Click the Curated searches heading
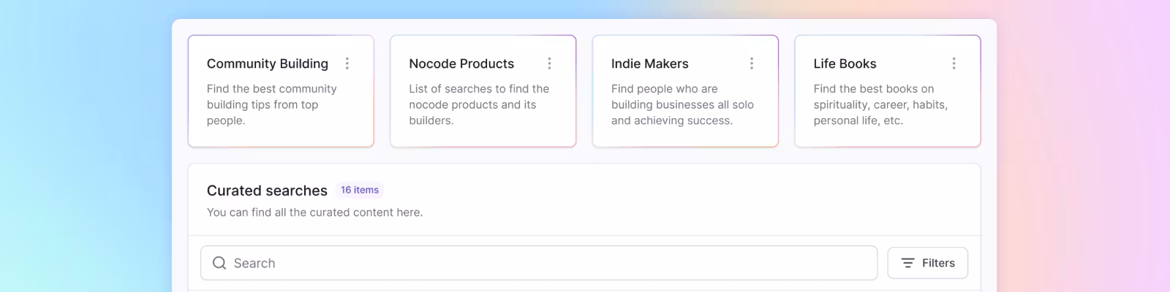This screenshot has width=1170, height=292. (x=267, y=191)
